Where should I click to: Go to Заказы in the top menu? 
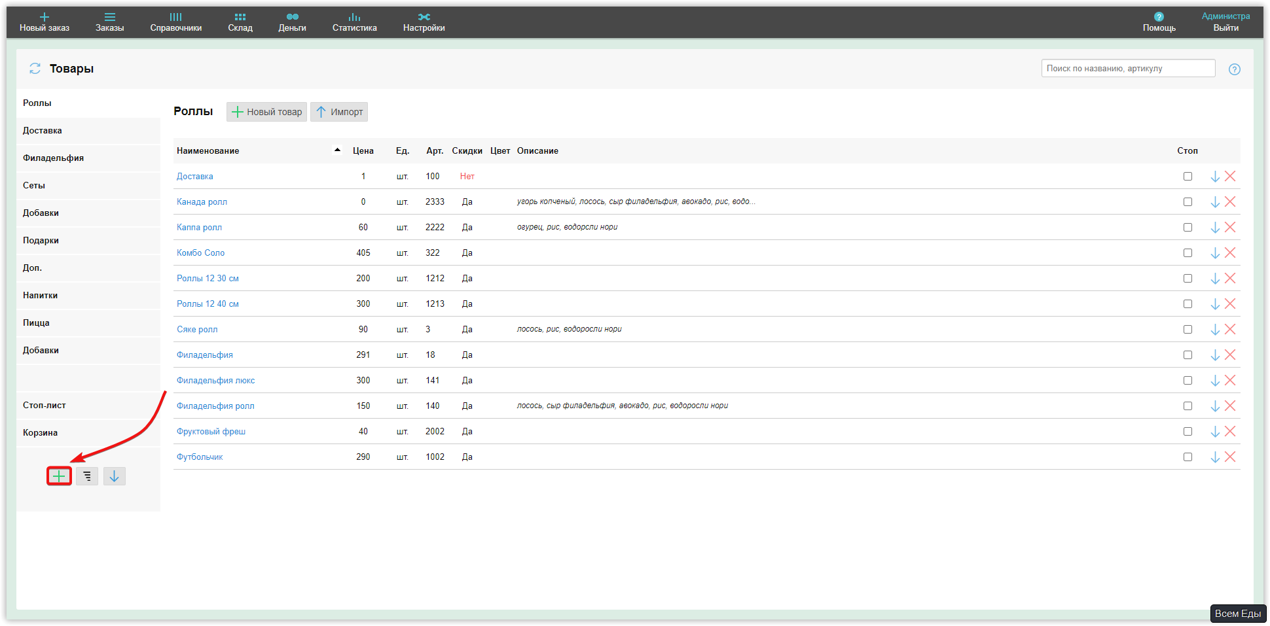pyautogui.click(x=110, y=22)
